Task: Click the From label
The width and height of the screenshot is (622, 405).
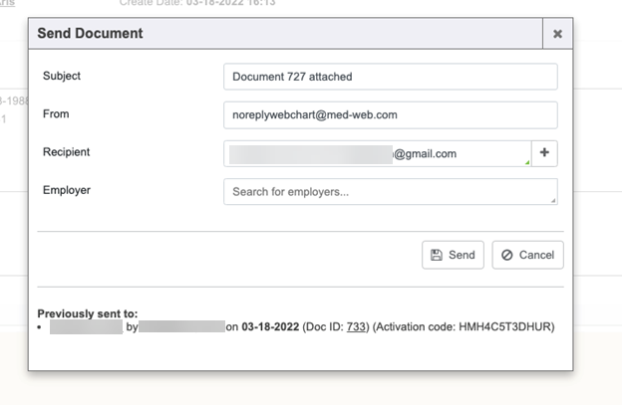Action: pos(57,114)
